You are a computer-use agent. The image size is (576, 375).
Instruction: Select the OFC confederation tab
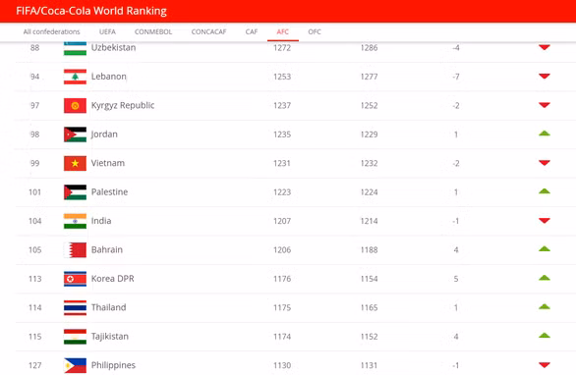(x=315, y=32)
